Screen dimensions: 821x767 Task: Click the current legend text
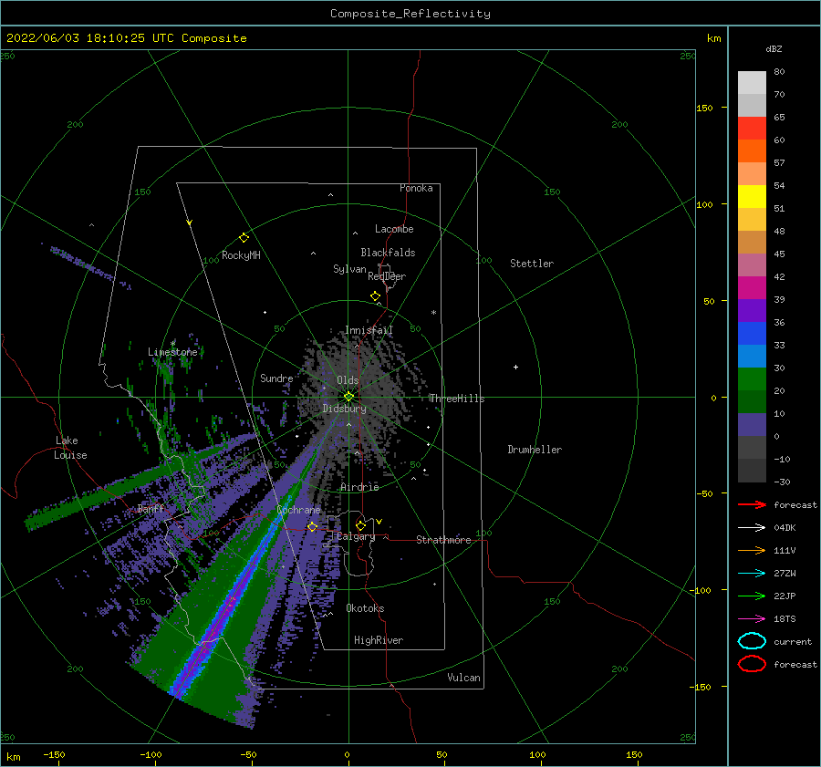(793, 642)
